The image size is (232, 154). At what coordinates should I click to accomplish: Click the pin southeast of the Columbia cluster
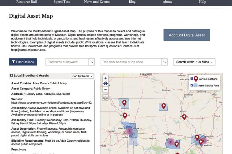177,144
